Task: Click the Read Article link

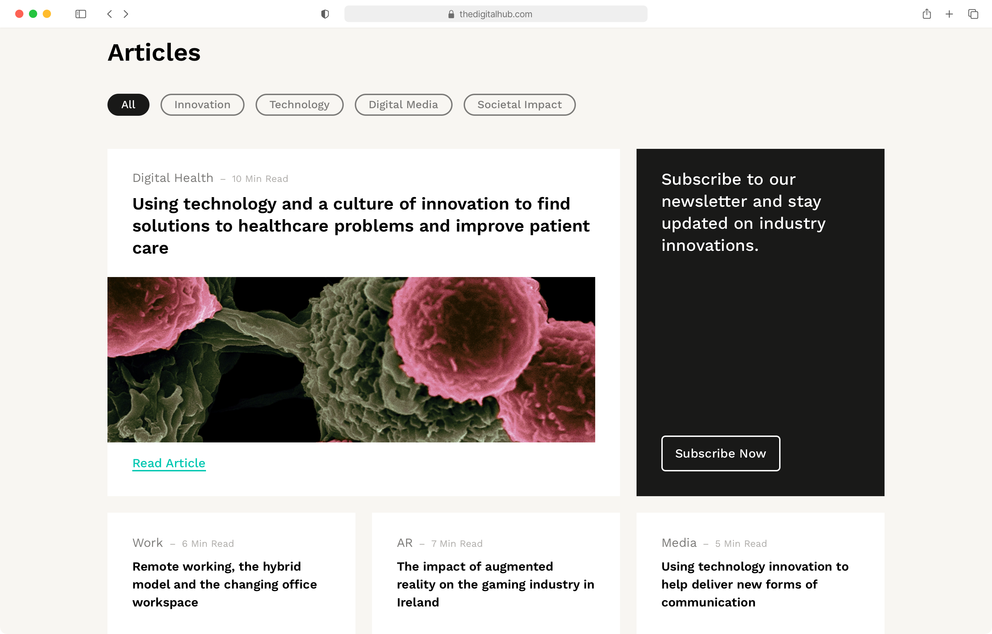Action: [x=168, y=463]
